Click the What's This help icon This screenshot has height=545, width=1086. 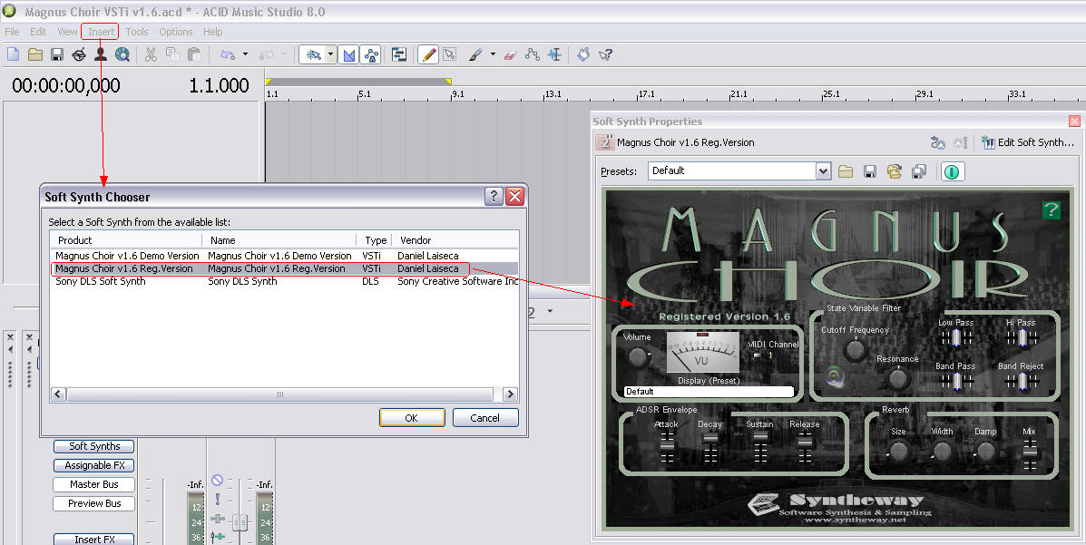605,54
